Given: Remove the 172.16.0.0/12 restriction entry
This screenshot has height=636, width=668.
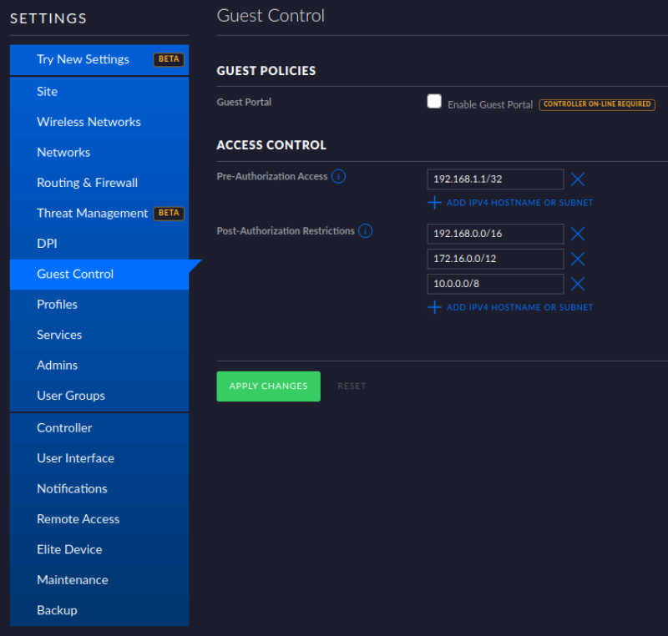Looking at the screenshot, I should (577, 259).
